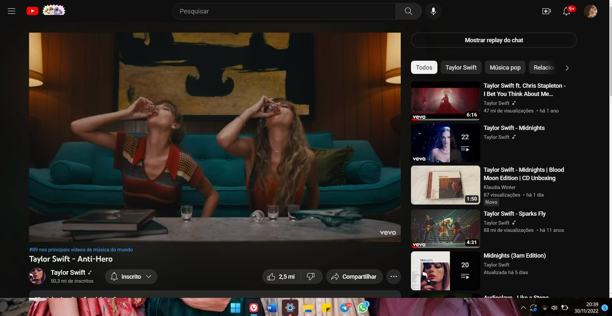Screen dimensions: 612x316
Task: Show hidden tray icons chevron
Action: (523, 308)
